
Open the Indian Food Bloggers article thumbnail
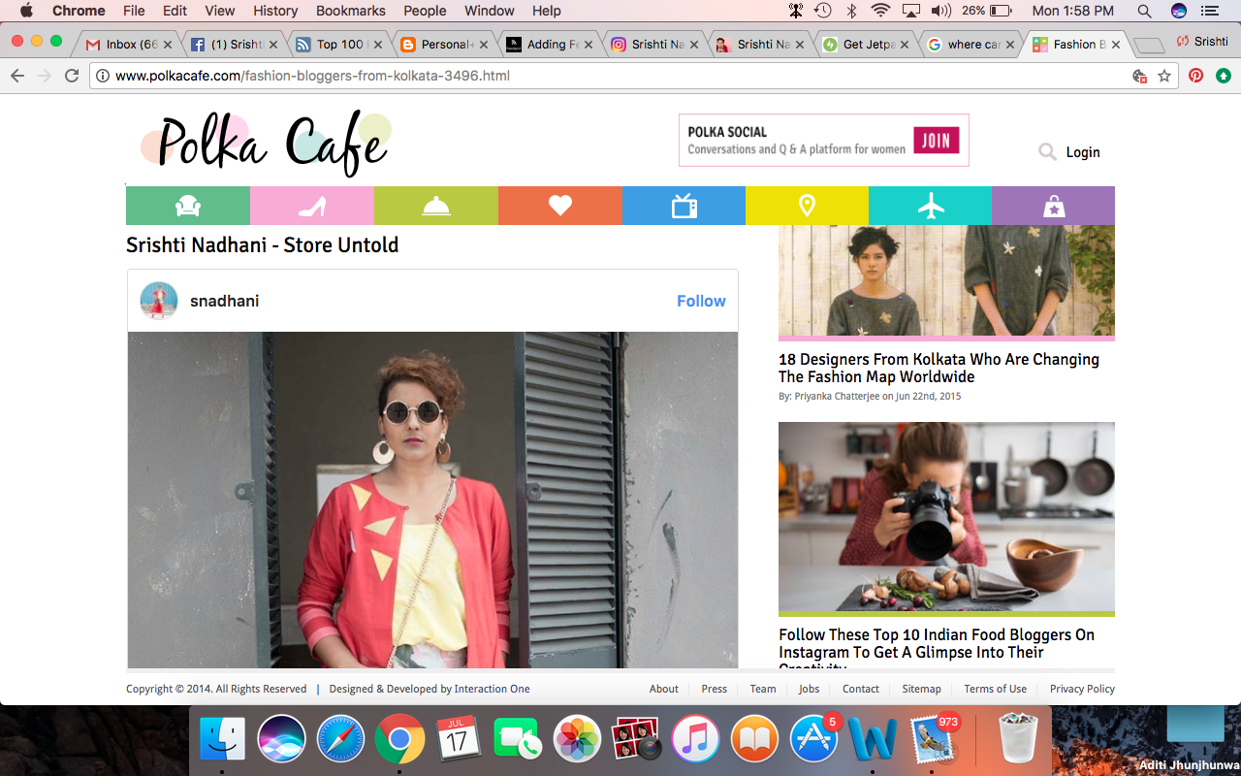coord(946,517)
